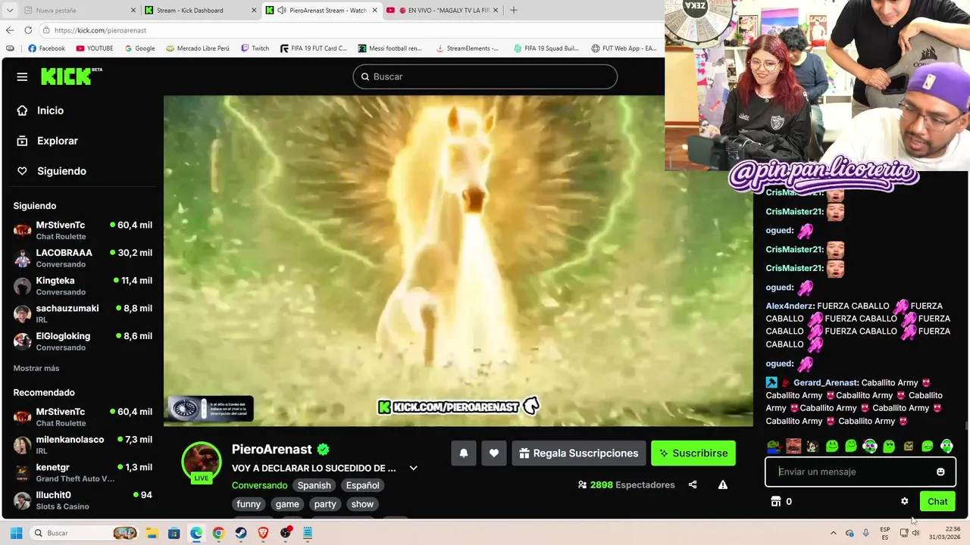The image size is (970, 545).
Task: Click browser back arrow
Action: tap(10, 30)
